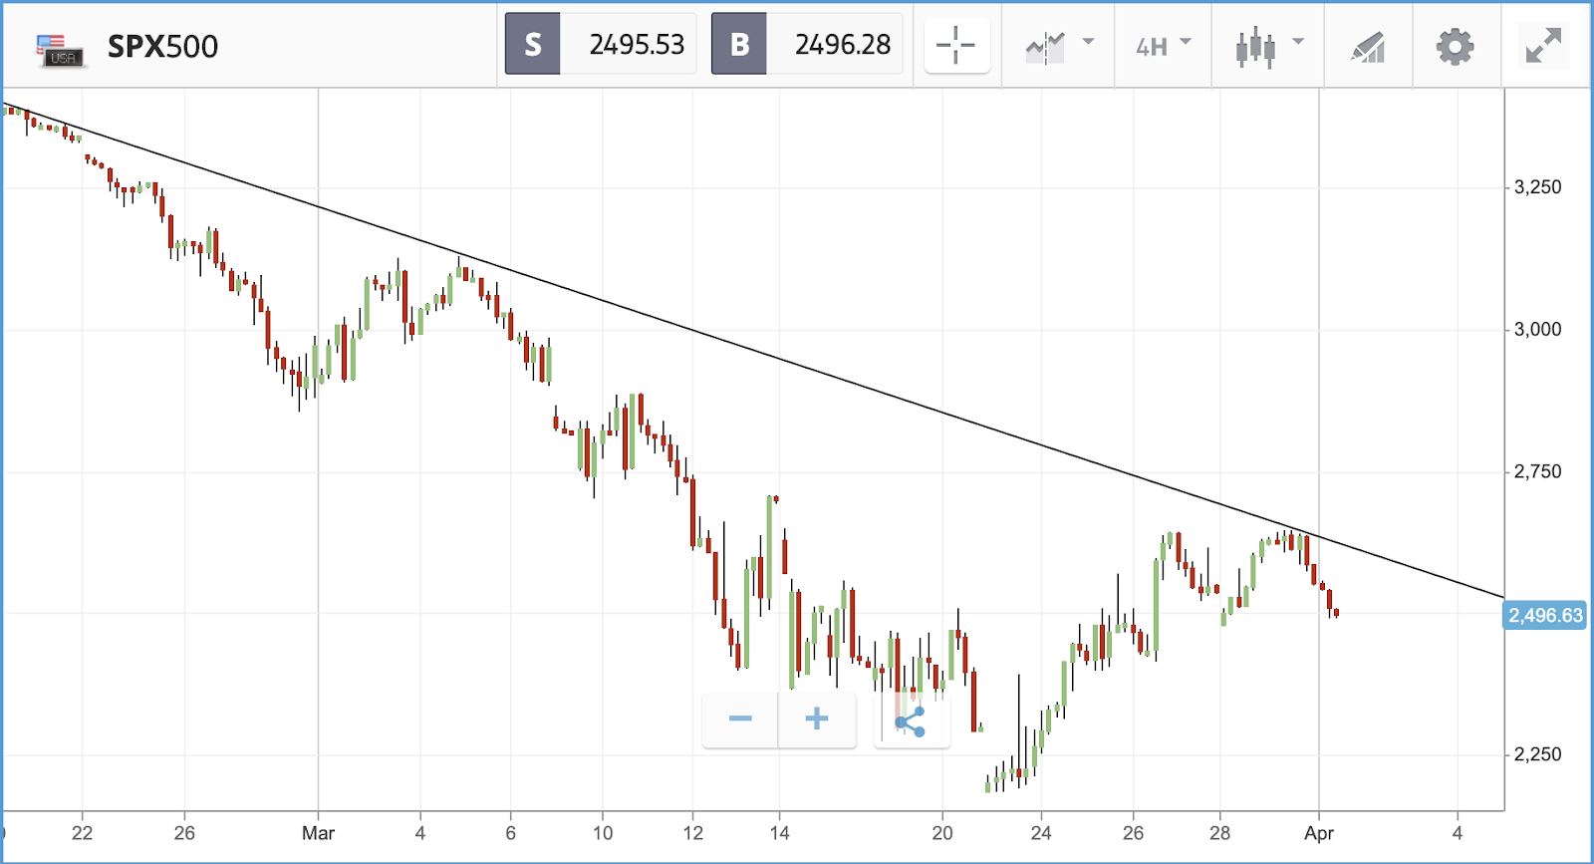Open the drawing tools pencil icon
This screenshot has width=1594, height=864.
click(1368, 47)
